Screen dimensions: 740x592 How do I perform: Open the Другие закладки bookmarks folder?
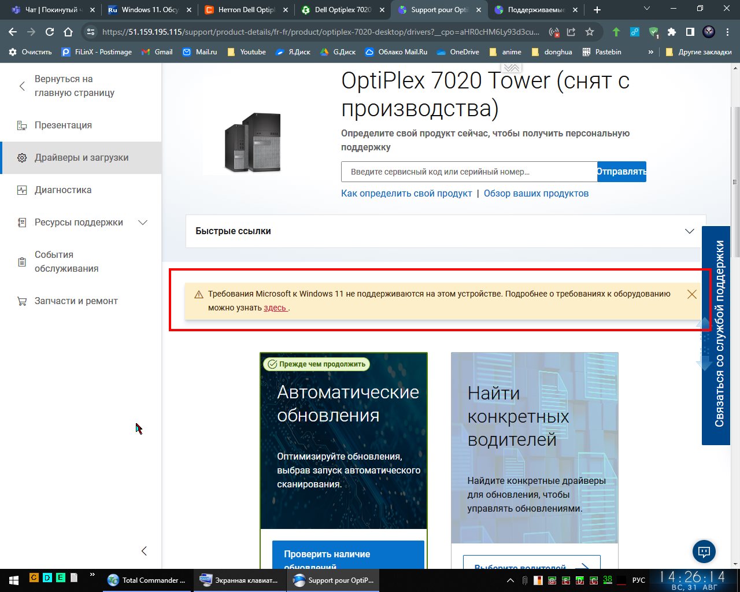(x=699, y=52)
